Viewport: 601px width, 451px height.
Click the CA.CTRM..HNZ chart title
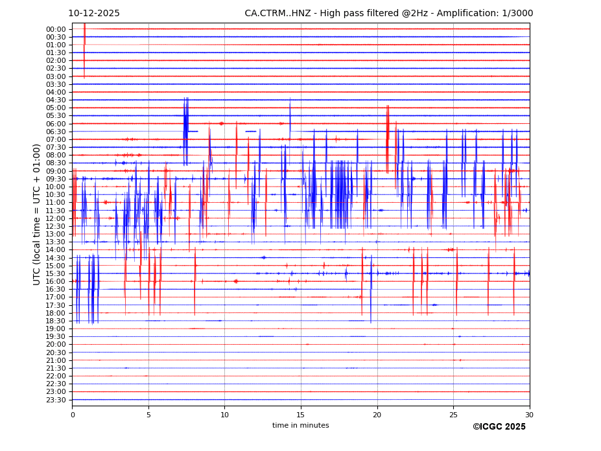(388, 14)
